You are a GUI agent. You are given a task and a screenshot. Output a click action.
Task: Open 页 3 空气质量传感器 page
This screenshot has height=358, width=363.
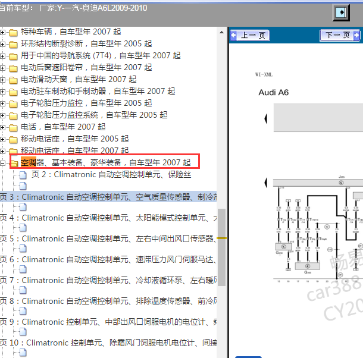(x=108, y=197)
